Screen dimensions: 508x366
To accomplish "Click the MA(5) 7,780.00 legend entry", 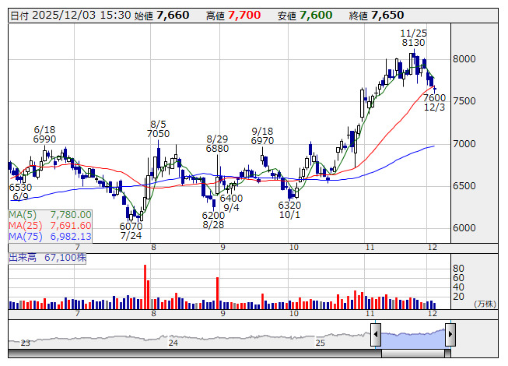I will pyautogui.click(x=50, y=215).
